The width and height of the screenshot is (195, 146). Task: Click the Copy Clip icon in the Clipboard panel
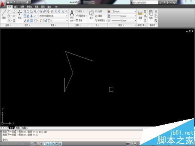(156, 16)
